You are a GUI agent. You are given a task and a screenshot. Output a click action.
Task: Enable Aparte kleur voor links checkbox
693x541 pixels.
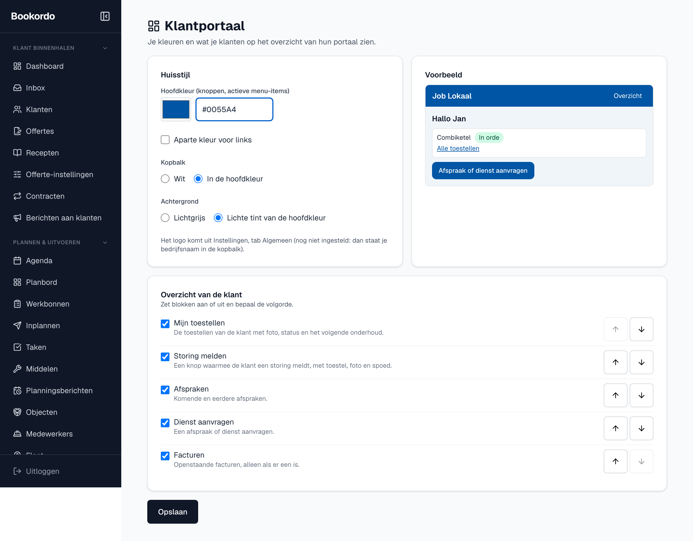[165, 140]
